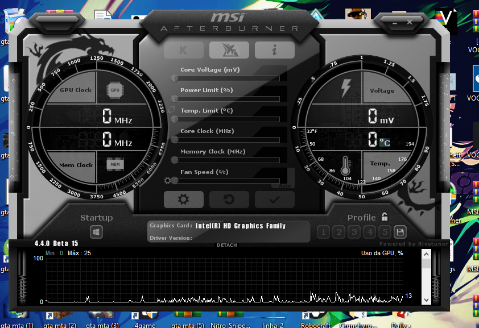Click the "Fan Speed (%)" label
Viewport: 479px width, 328px height.
coord(204,172)
